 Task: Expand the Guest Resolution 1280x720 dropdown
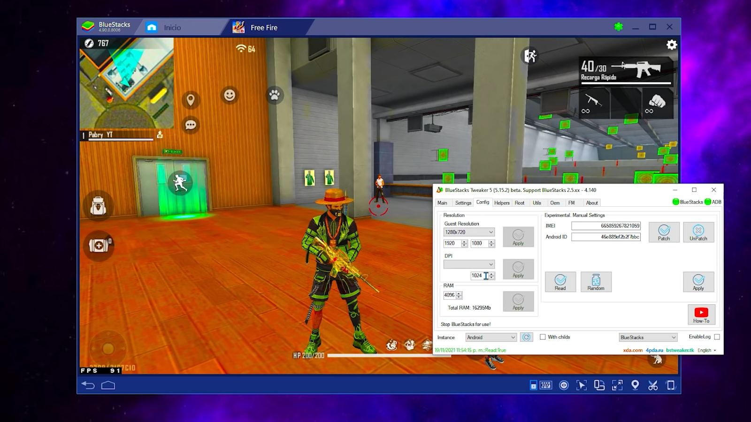tap(469, 232)
